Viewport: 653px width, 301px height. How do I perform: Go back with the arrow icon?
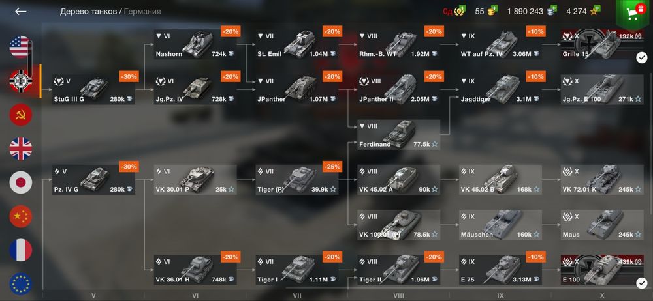pyautogui.click(x=20, y=11)
